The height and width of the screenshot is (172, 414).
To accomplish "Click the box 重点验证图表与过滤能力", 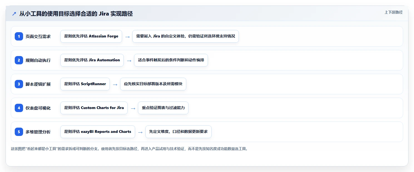I will pyautogui.click(x=163, y=108).
